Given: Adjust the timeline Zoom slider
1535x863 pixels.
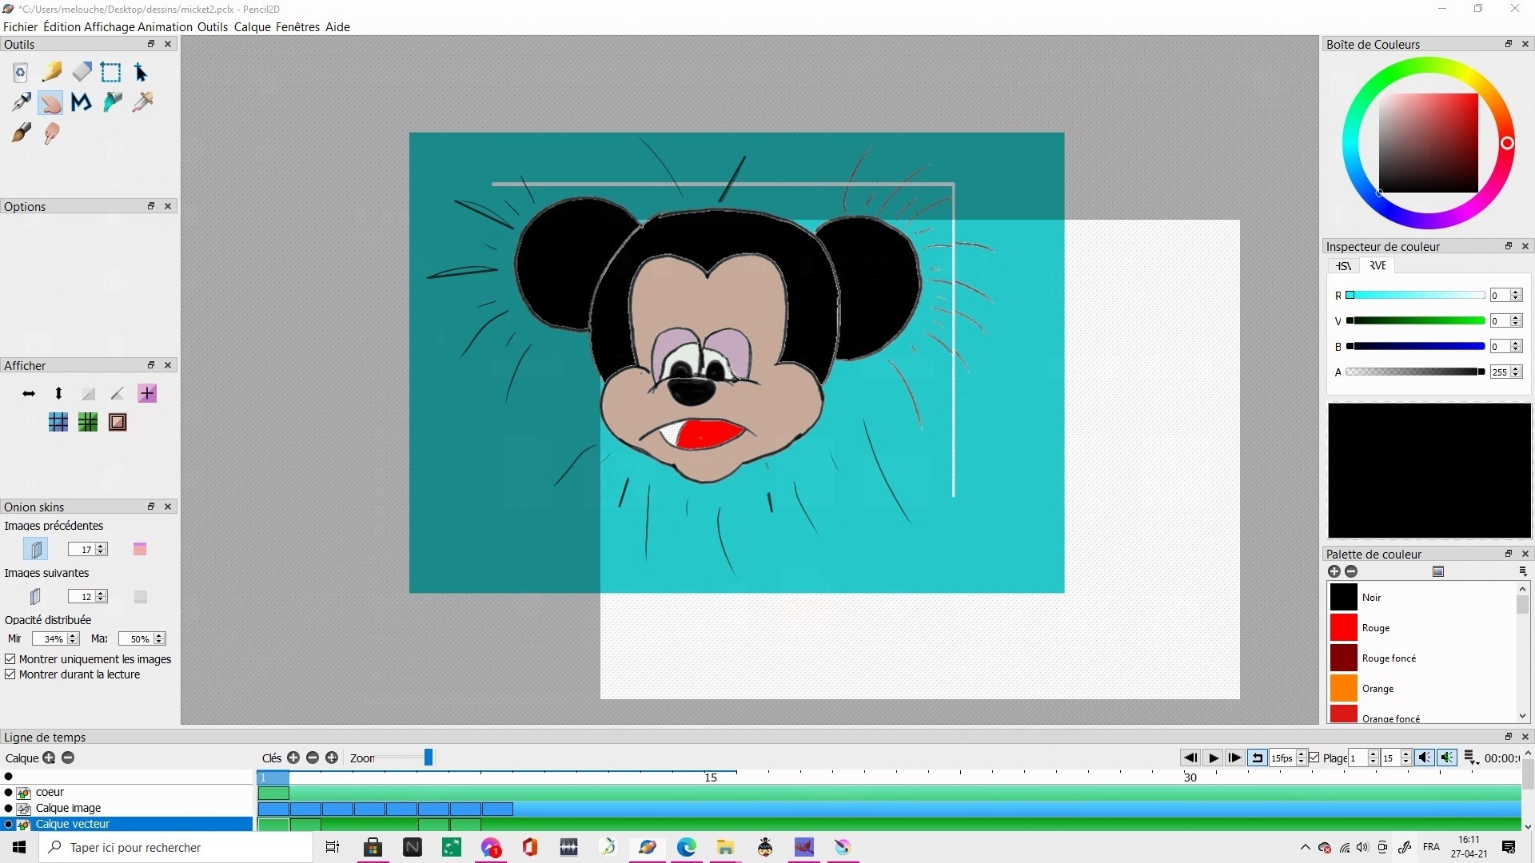Looking at the screenshot, I should tap(429, 758).
